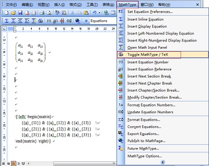Click the Undo arrow icon
This screenshot has width=209, height=166.
pyautogui.click(x=94, y=13)
